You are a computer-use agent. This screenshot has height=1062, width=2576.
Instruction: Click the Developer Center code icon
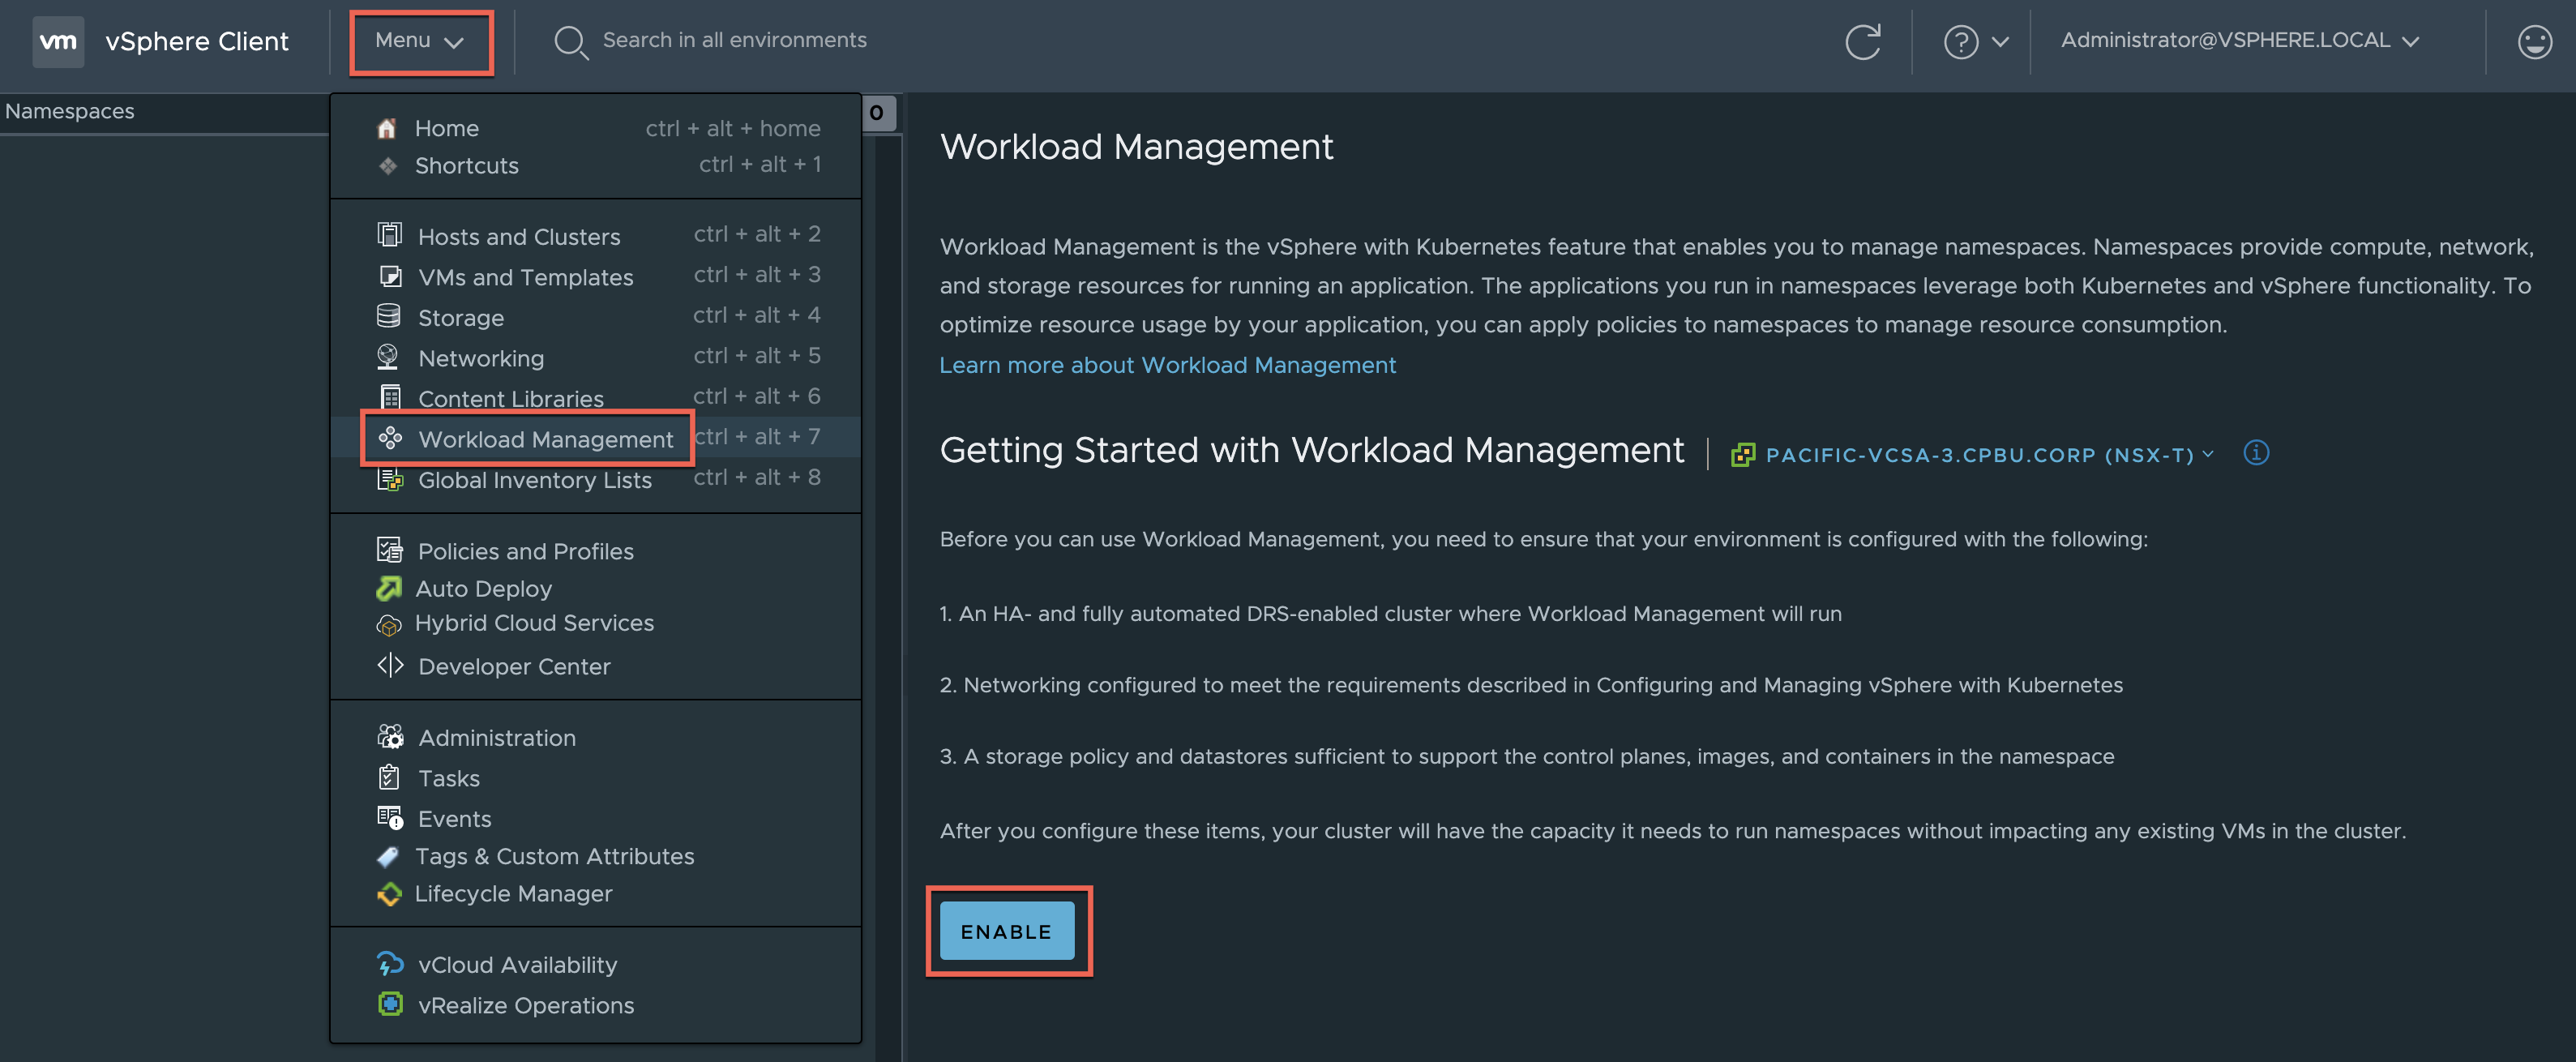pyautogui.click(x=390, y=666)
